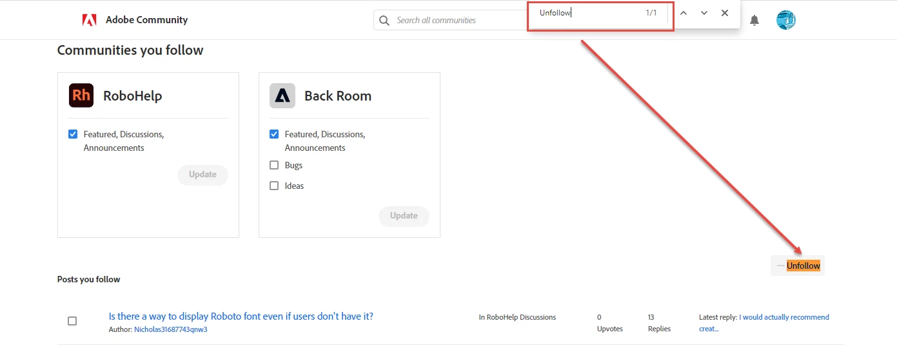Open the Roboto font post link
This screenshot has height=350, width=897.
[241, 316]
